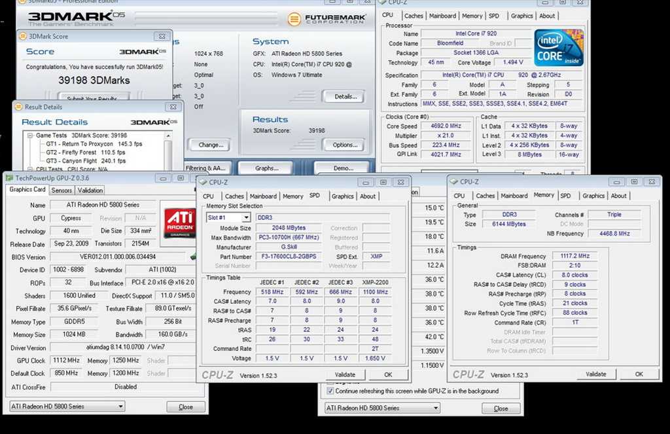
Task: Click the Intel Core i7 badge
Action: (x=559, y=48)
